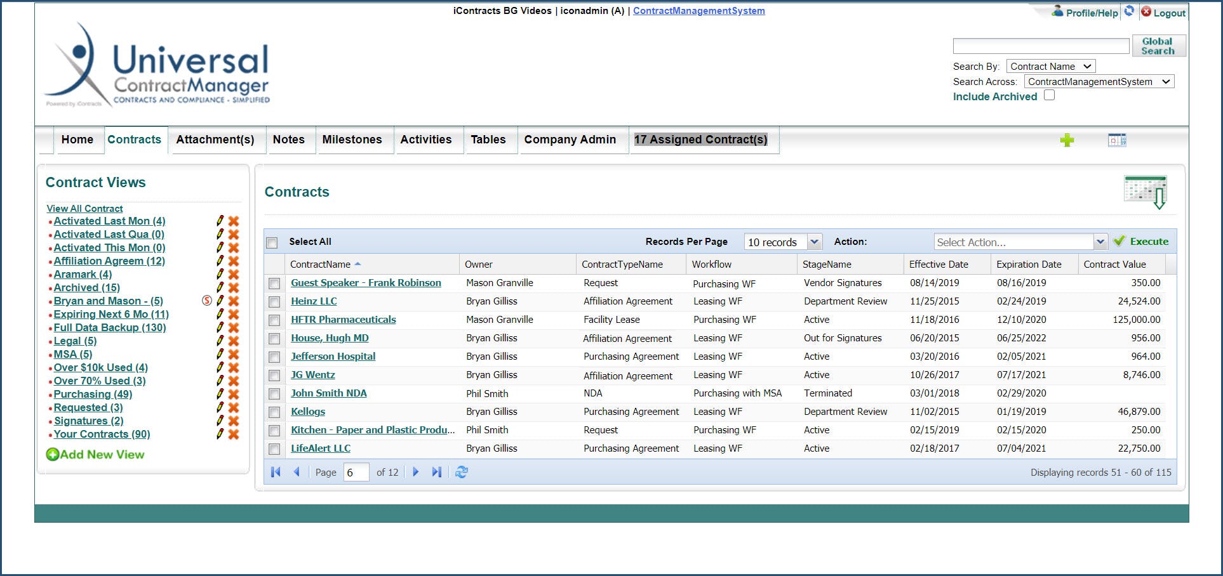Tick the checkbox beside Heinz LLC
1223x576 pixels.
pyautogui.click(x=274, y=302)
